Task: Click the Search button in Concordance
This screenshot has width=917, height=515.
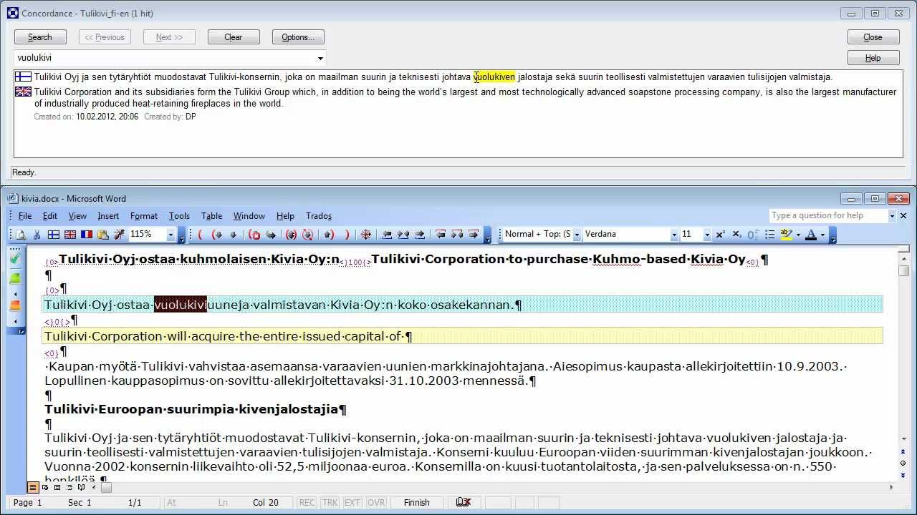Action: 40,37
